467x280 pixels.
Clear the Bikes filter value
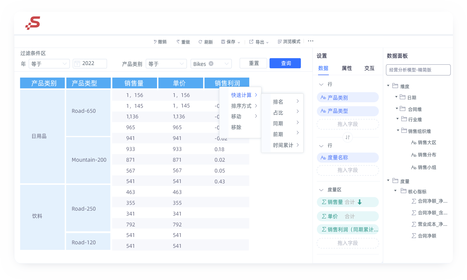211,64
